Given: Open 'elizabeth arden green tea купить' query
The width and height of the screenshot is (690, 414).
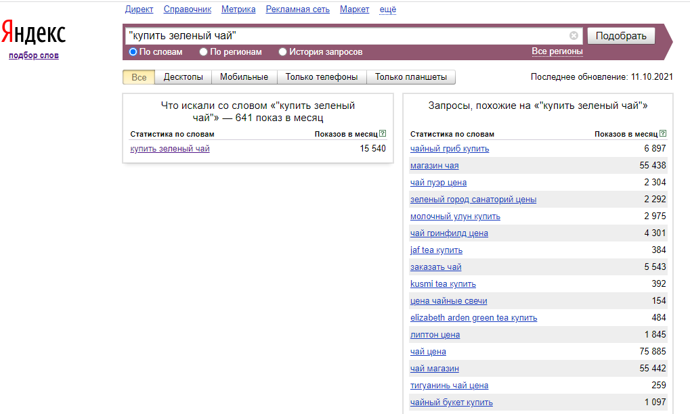Looking at the screenshot, I should pyautogui.click(x=473, y=318).
